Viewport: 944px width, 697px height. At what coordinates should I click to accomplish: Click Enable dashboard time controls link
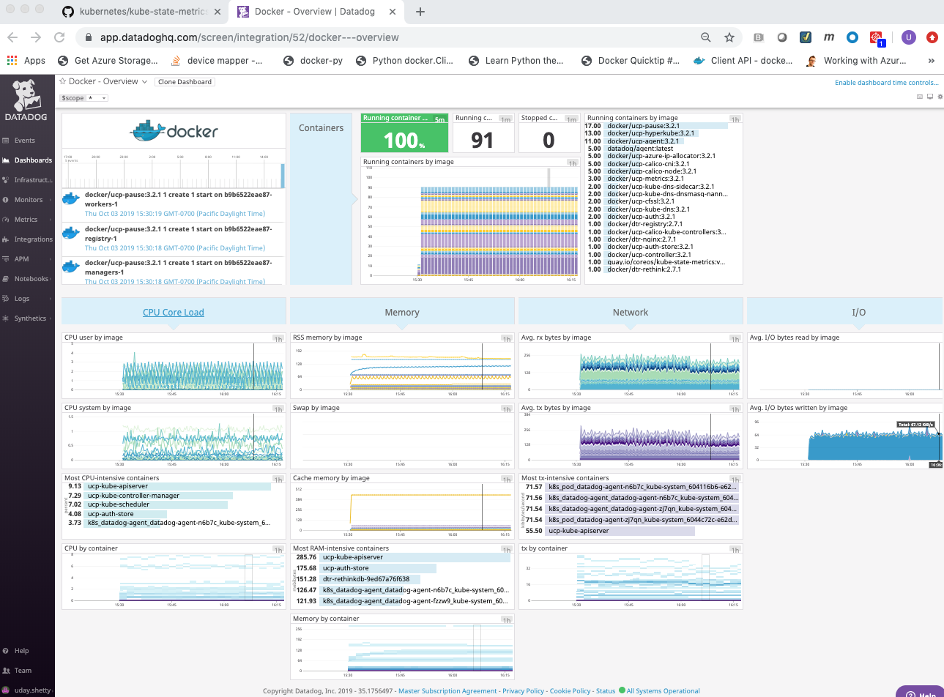pos(886,83)
